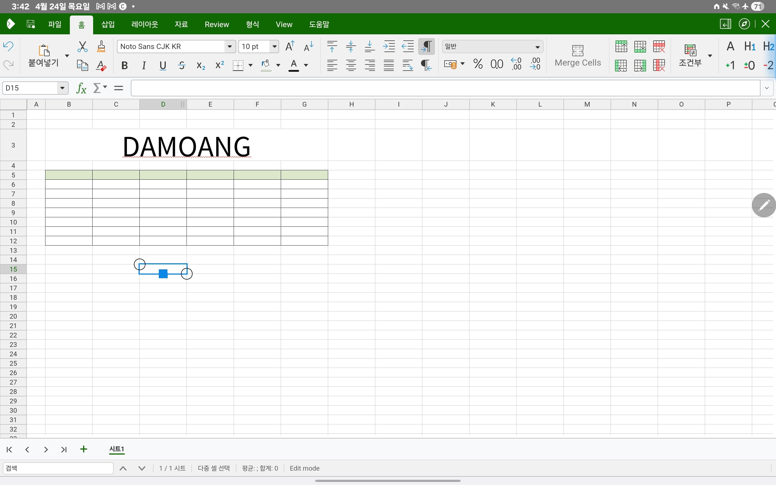The image size is (776, 485).
Task: Add a new sheet with the plus button
Action: click(83, 449)
